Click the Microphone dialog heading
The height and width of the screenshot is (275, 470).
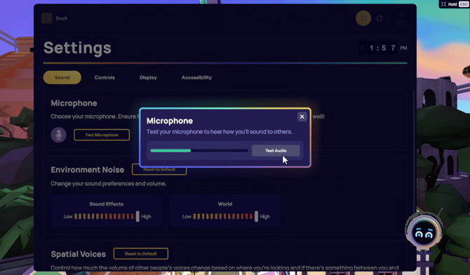coord(170,121)
